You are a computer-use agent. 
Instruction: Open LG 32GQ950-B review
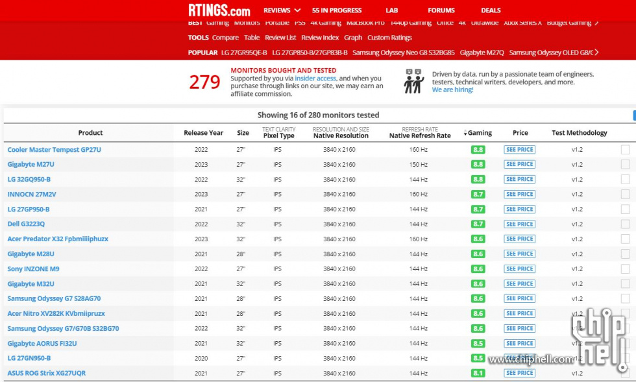(29, 179)
